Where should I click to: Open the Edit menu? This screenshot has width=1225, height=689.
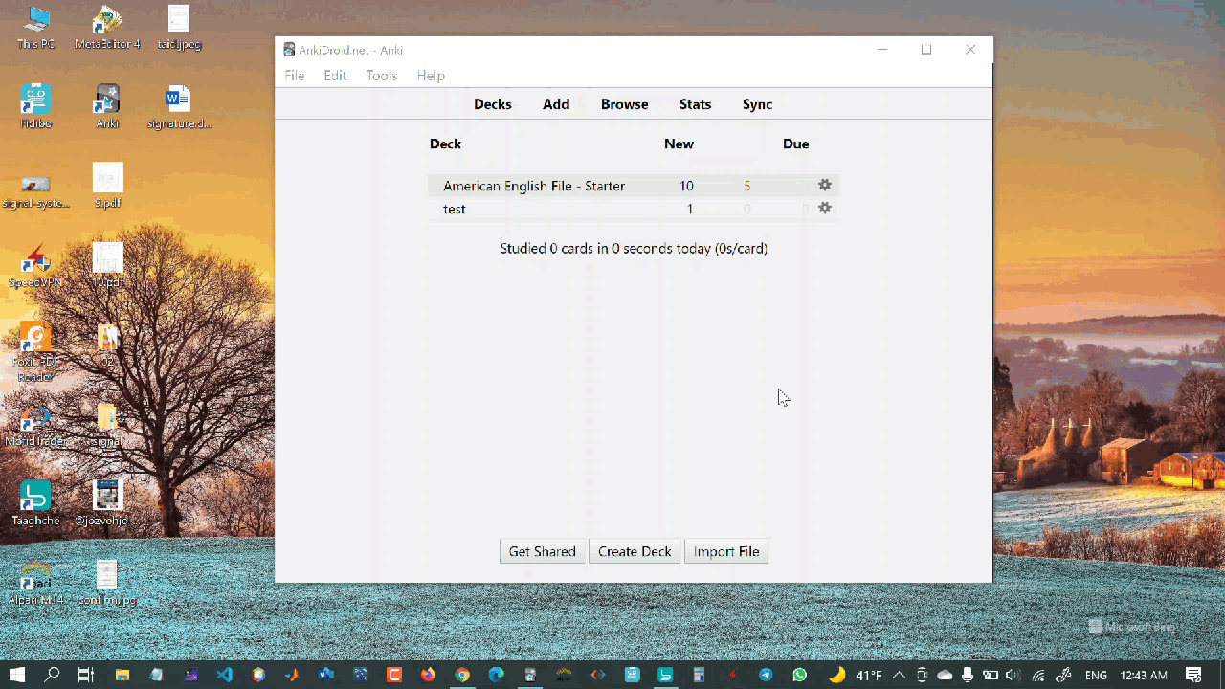[335, 76]
